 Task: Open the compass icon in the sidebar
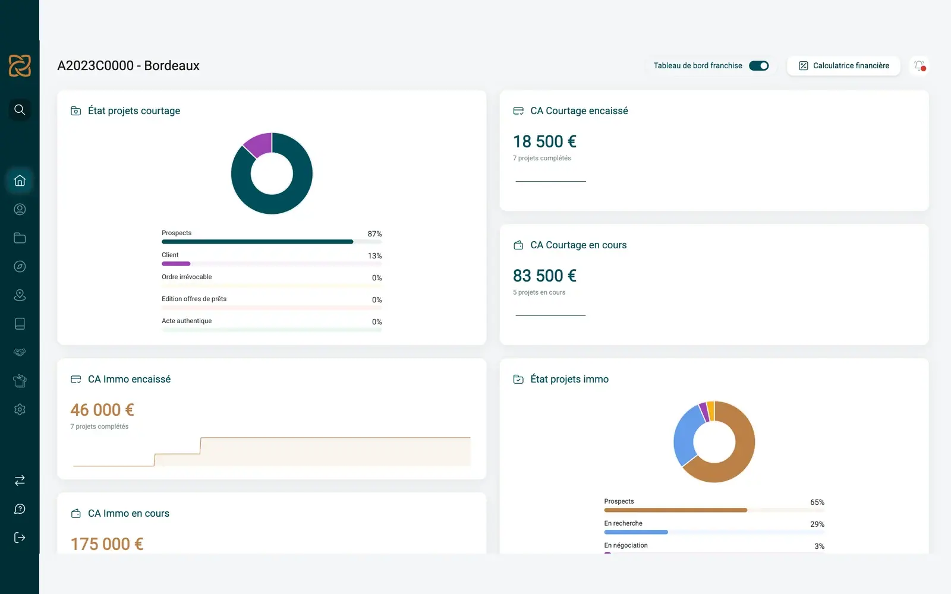[x=20, y=266]
